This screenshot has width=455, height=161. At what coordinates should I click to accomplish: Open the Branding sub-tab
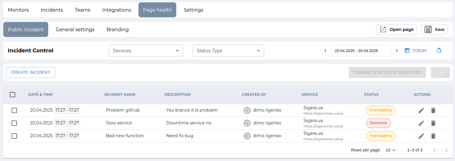118,29
